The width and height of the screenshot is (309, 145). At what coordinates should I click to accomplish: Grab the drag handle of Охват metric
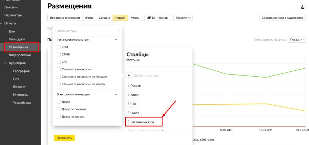click(128, 113)
